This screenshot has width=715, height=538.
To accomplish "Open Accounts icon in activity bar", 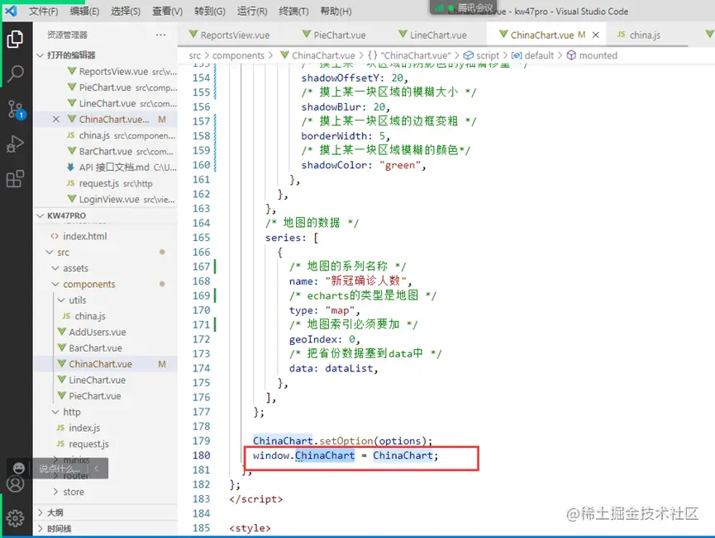I will (x=15, y=484).
